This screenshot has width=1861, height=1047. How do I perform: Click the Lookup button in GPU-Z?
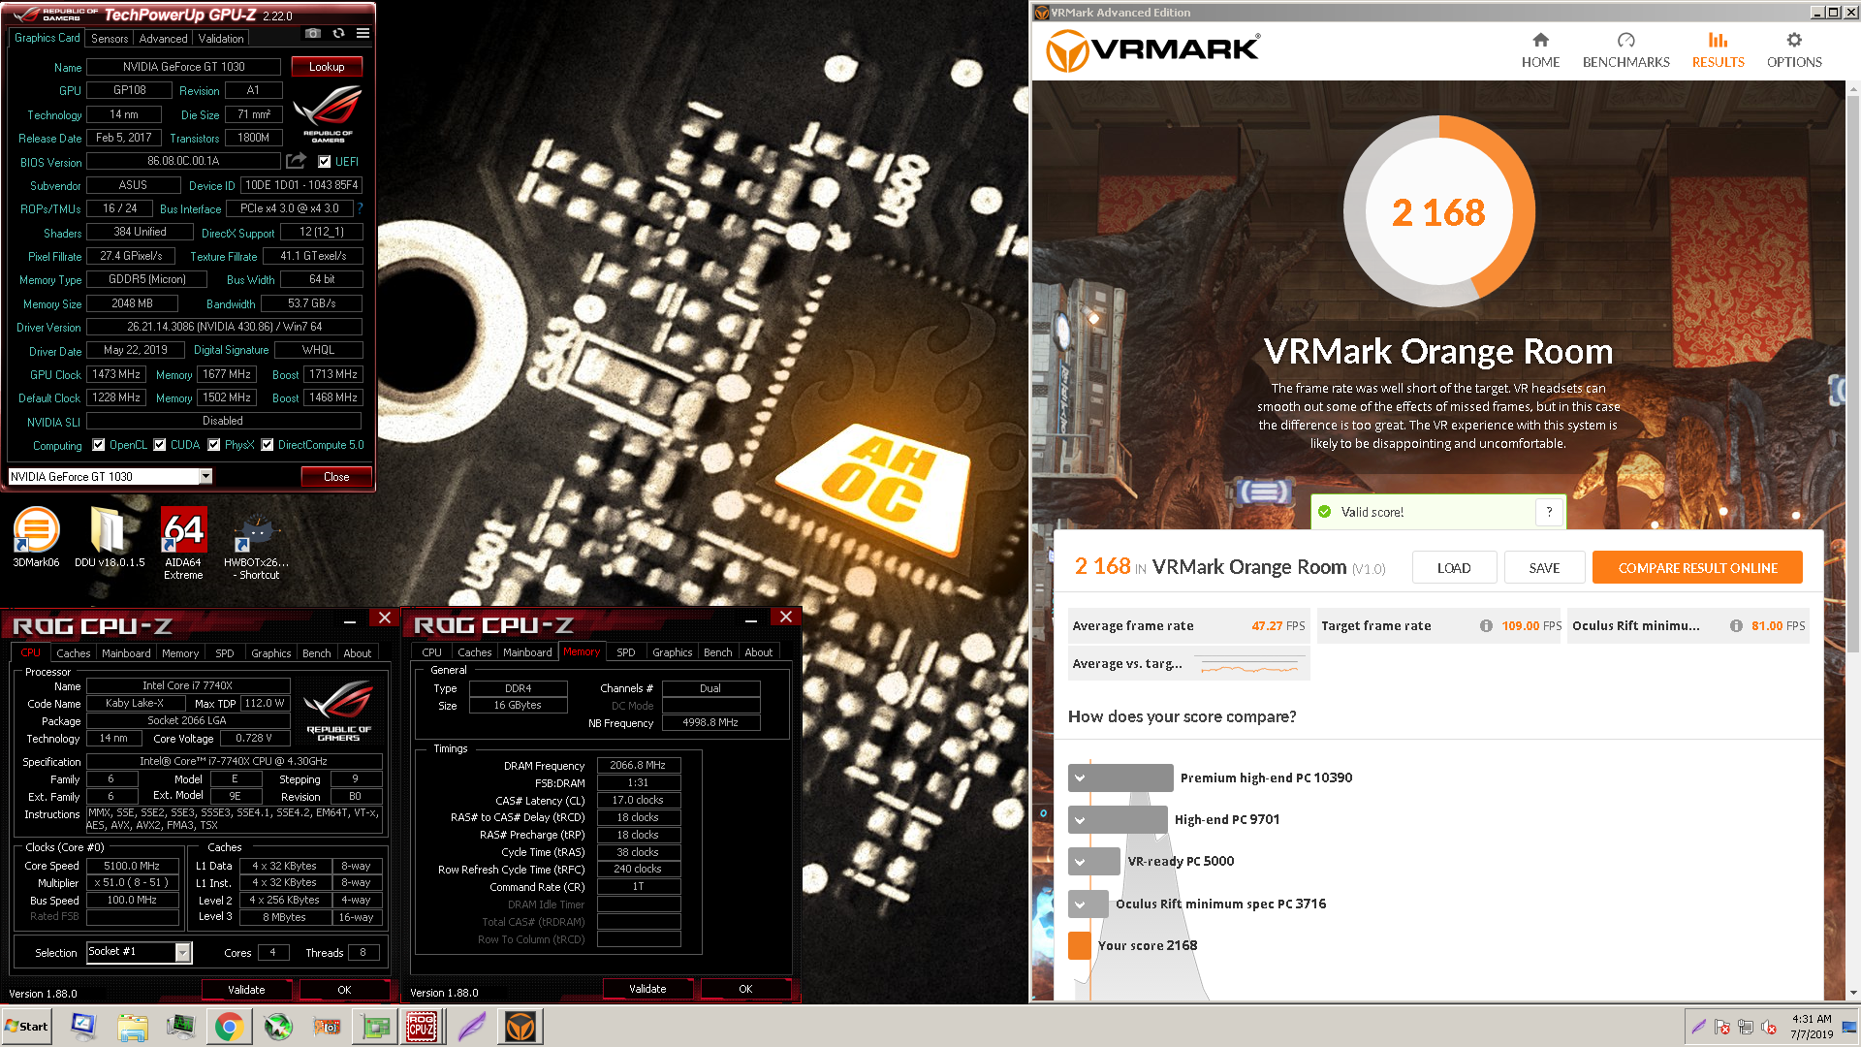pyautogui.click(x=327, y=67)
